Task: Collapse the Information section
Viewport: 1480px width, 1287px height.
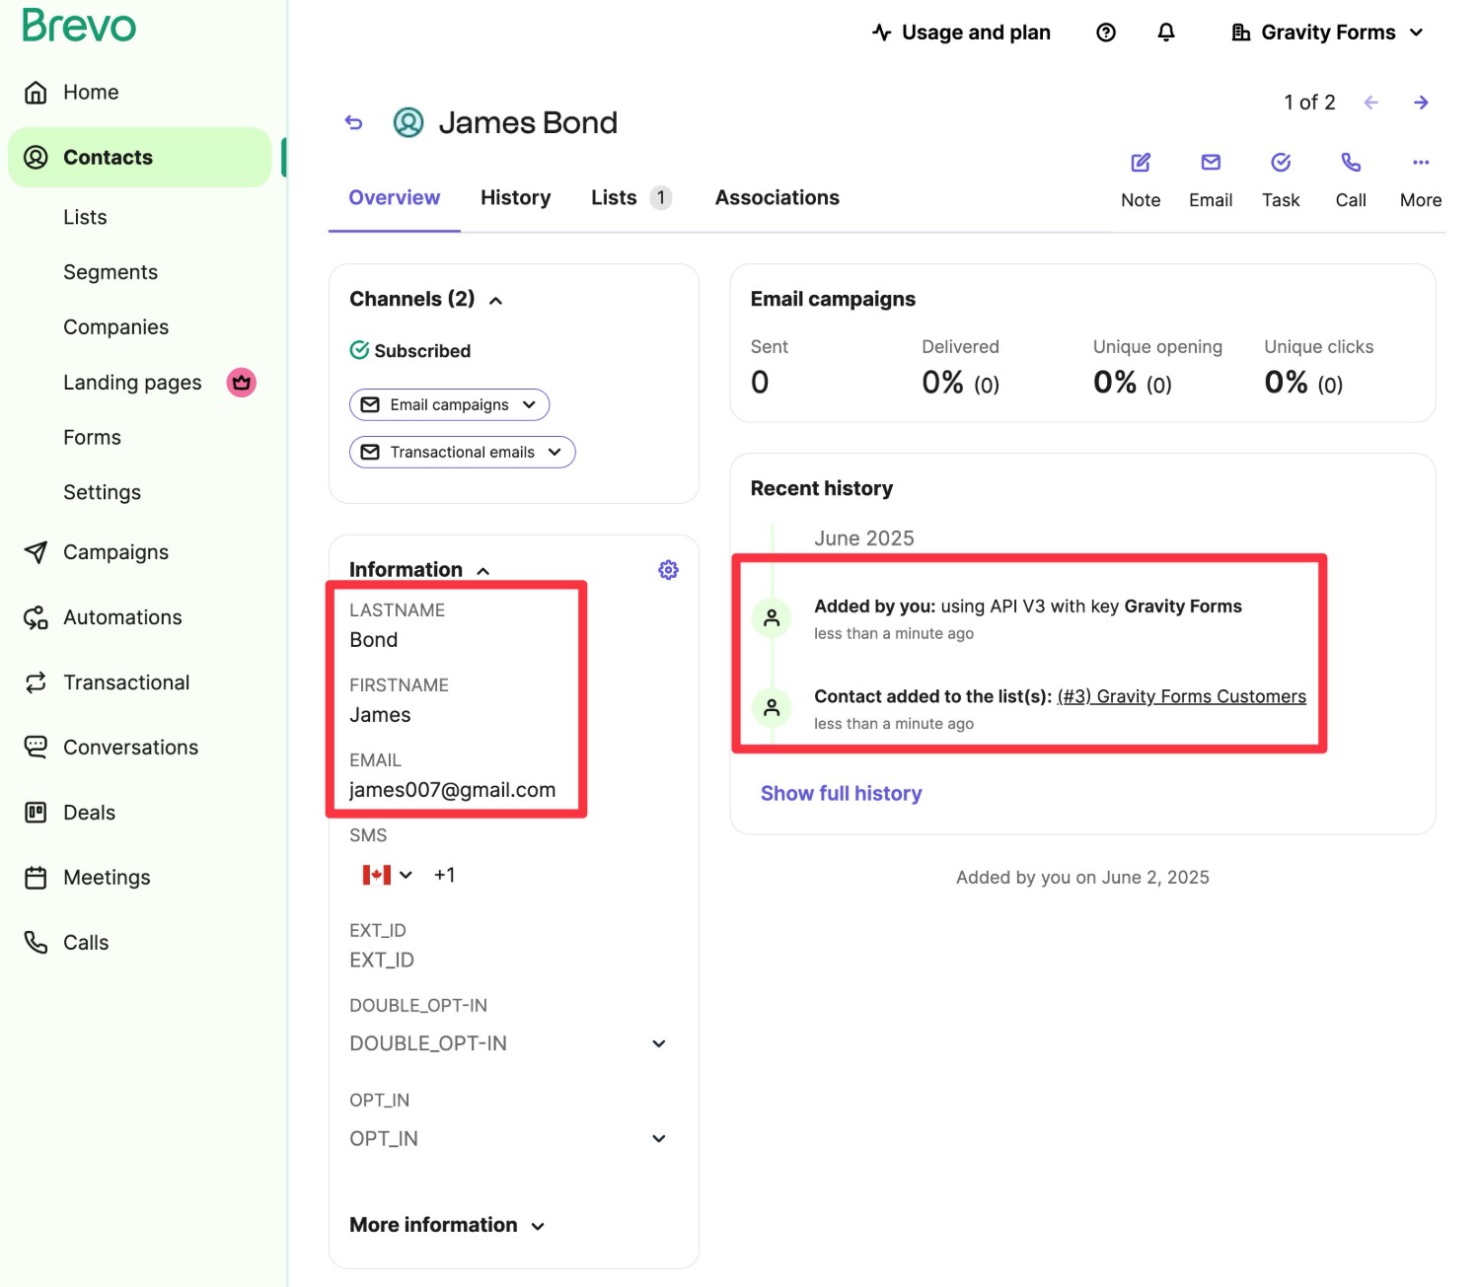Action: 483,571
